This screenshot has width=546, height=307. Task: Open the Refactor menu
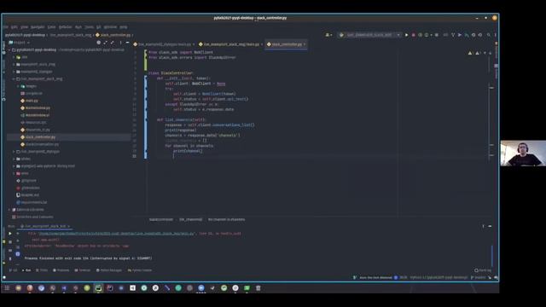pyautogui.click(x=65, y=26)
